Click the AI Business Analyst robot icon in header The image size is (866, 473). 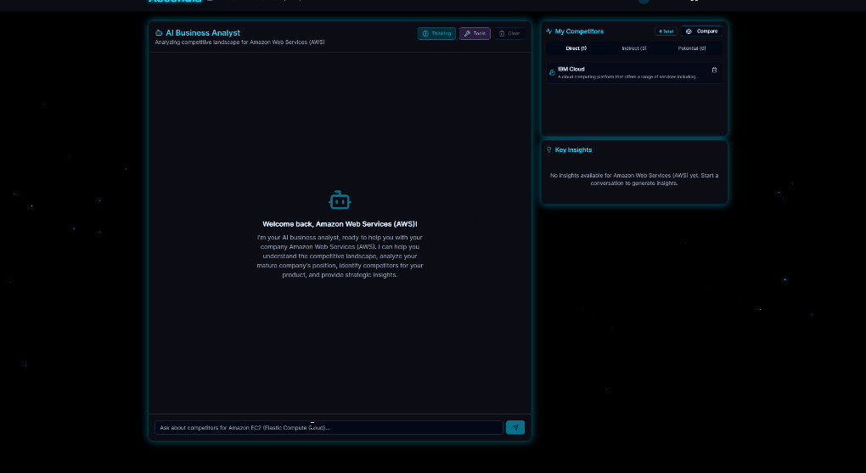click(159, 33)
